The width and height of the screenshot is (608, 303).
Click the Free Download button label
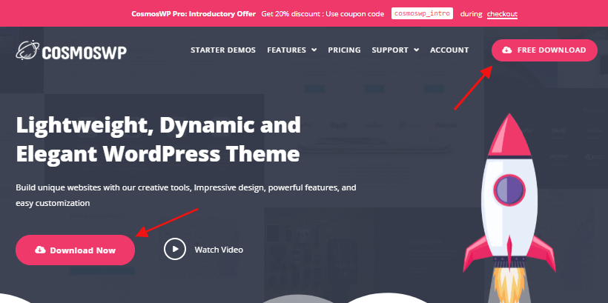[x=552, y=50]
